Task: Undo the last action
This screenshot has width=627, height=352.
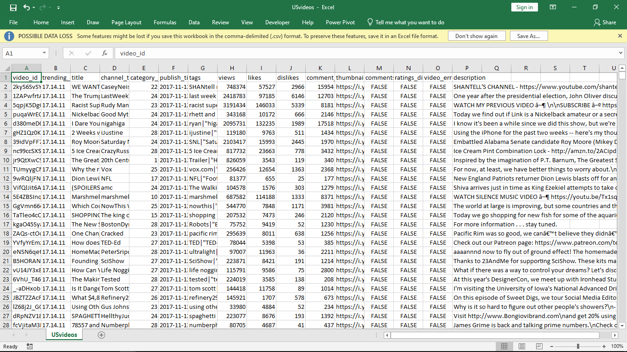Action: (26, 7)
